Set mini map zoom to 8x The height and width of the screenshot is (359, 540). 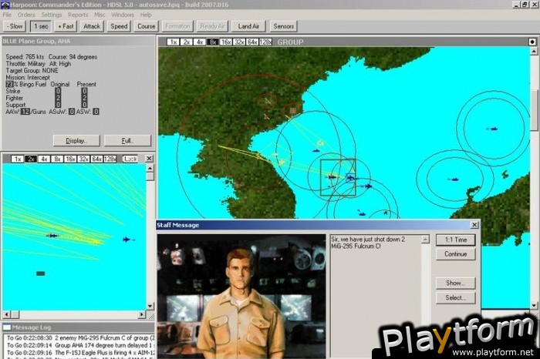click(57, 159)
